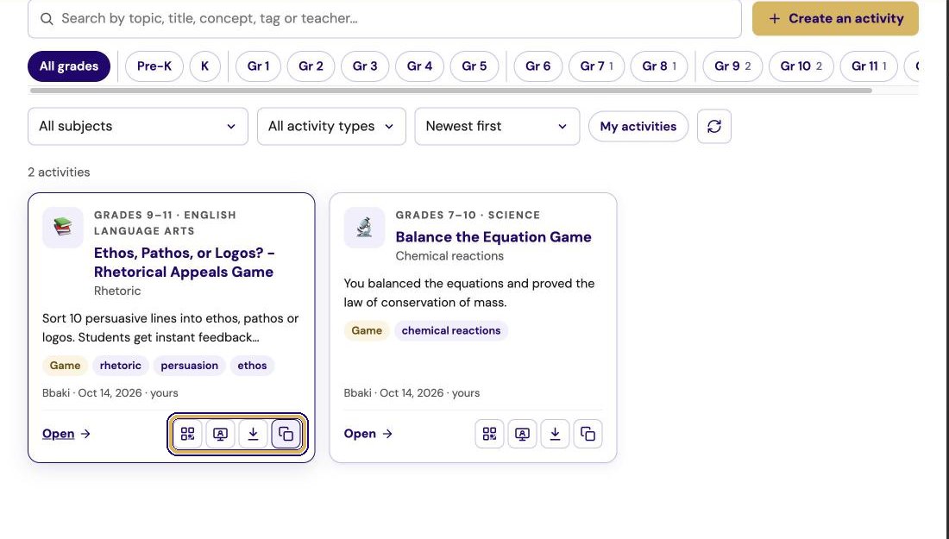The image size is (949, 539).
Task: Select the Gr 5 grade chip
Action: click(x=474, y=66)
